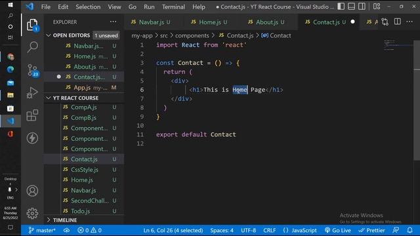
Task: Split the editor to the right
Action: click(398, 22)
